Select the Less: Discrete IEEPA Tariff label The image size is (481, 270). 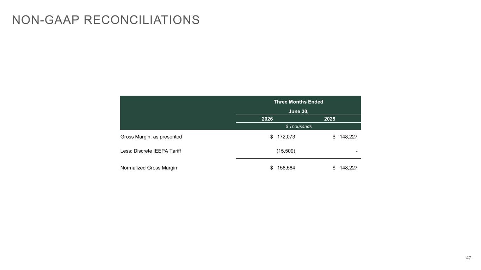pyautogui.click(x=151, y=151)
